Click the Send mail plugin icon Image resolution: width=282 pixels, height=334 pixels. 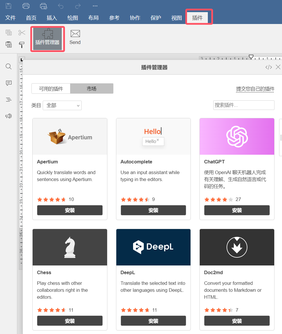[75, 37]
